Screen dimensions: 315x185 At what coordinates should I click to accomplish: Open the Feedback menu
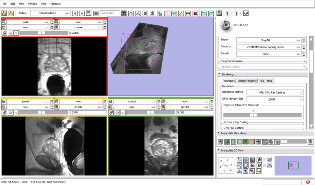(x=56, y=3)
